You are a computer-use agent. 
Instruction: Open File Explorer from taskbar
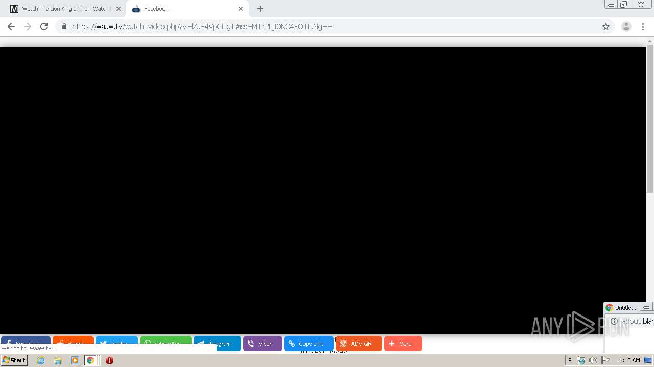(58, 360)
